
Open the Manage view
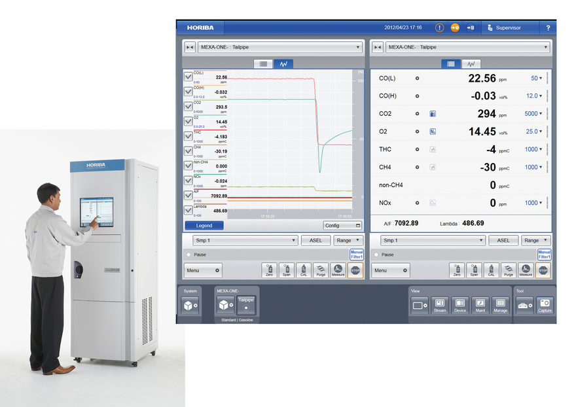point(500,305)
